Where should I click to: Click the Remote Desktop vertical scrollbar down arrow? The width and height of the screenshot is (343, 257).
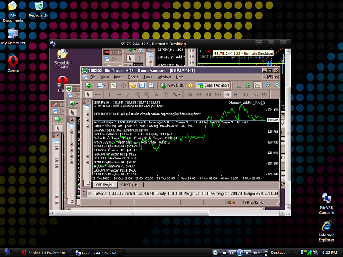(x=288, y=208)
